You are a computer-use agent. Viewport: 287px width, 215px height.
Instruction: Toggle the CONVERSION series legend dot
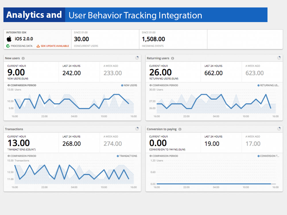pyautogui.click(x=258, y=156)
